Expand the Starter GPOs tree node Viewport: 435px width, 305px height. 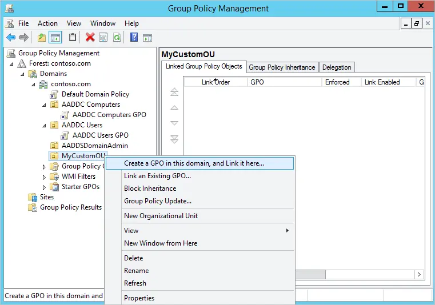(45, 187)
